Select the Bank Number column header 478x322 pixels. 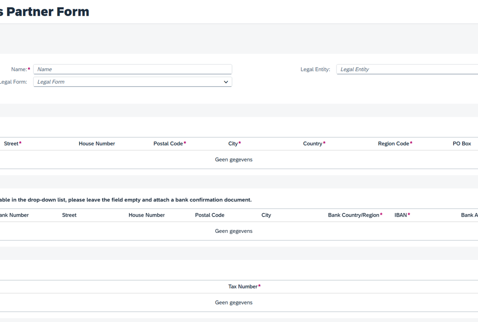click(14, 215)
